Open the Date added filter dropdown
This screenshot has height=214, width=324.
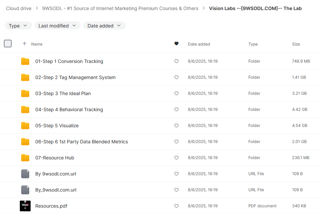click(104, 26)
